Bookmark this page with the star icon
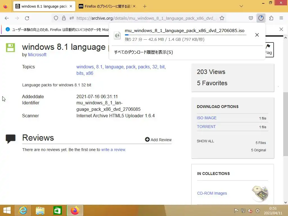This screenshot has height=216, width=288. pyautogui.click(x=222, y=18)
